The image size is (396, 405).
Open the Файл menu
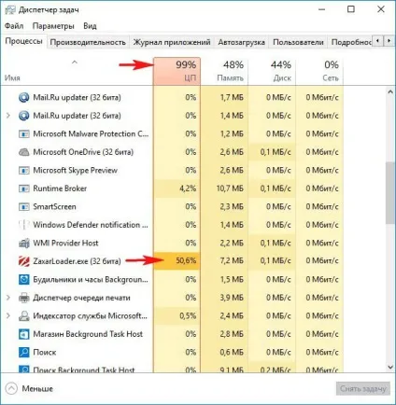point(14,26)
